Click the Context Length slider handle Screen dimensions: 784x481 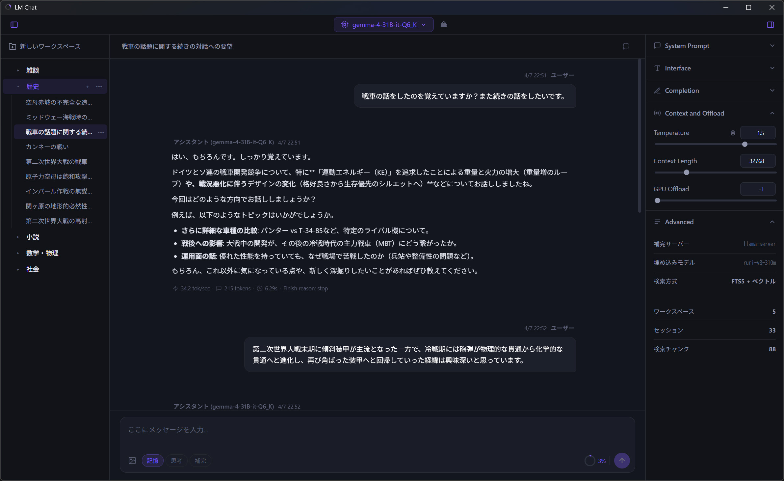[686, 173]
